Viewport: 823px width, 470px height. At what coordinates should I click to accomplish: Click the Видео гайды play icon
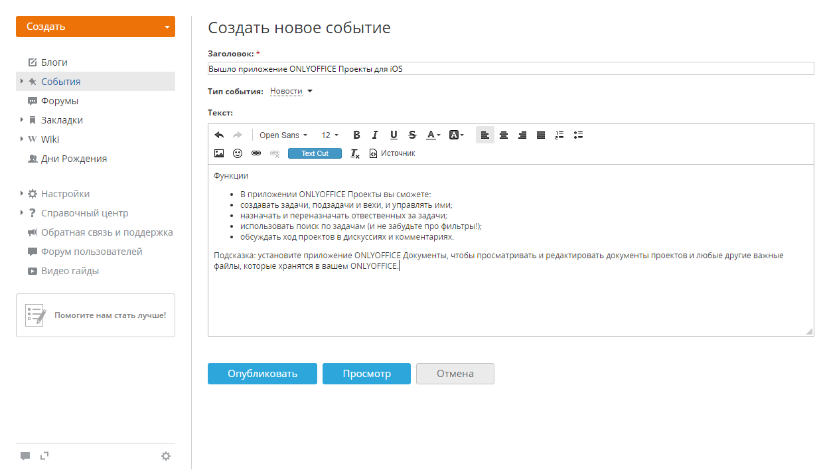[33, 271]
